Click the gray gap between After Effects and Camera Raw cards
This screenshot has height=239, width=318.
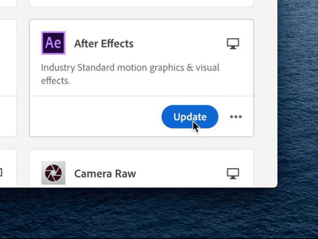click(x=142, y=143)
